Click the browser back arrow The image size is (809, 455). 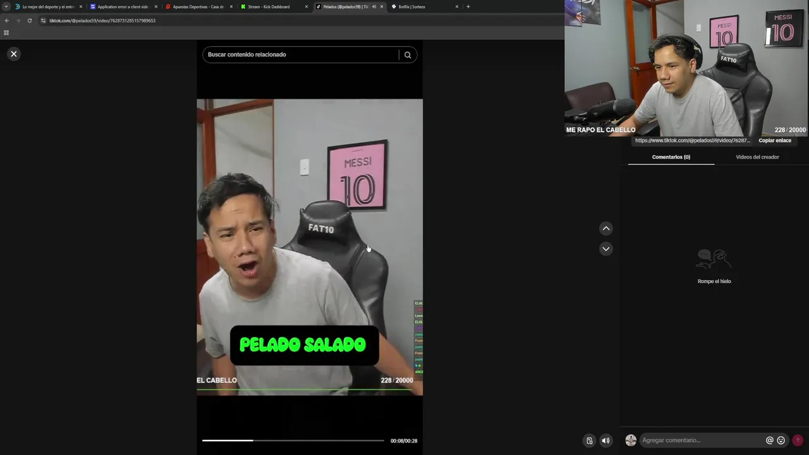click(7, 20)
